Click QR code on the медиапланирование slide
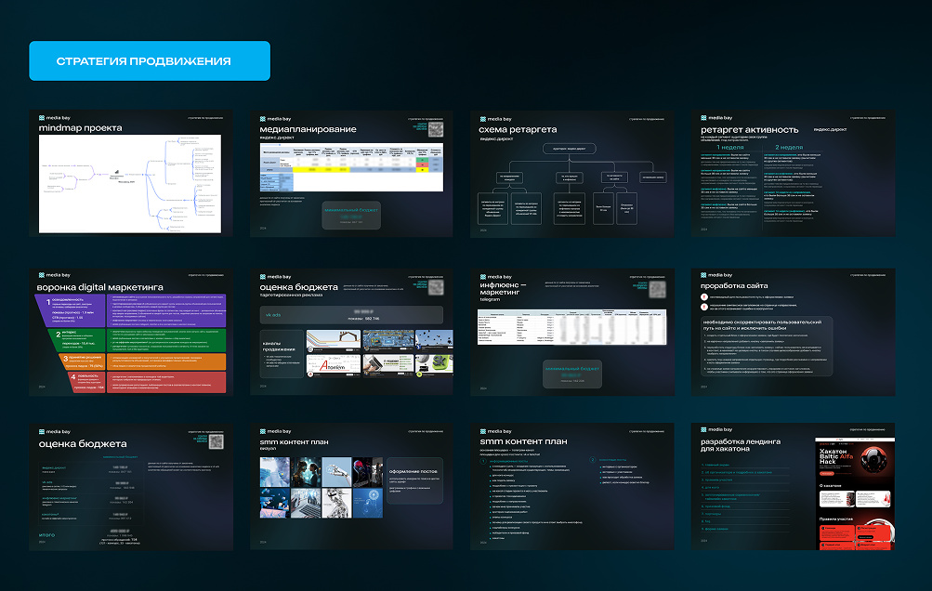 (x=436, y=129)
